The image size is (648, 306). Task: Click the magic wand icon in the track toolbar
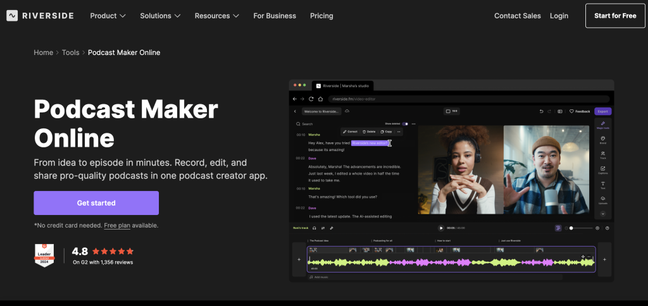click(332, 228)
